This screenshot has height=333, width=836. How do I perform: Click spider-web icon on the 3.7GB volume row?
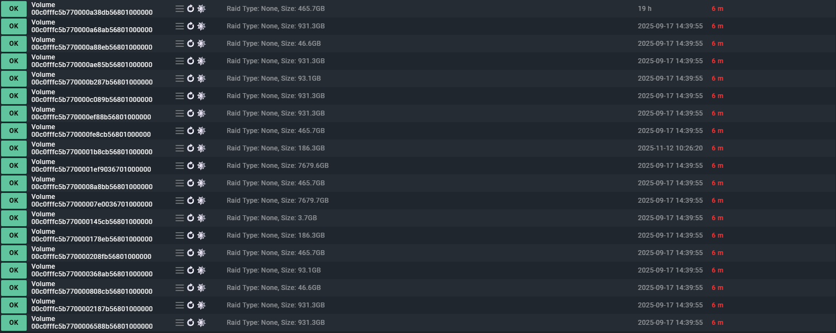pos(202,218)
